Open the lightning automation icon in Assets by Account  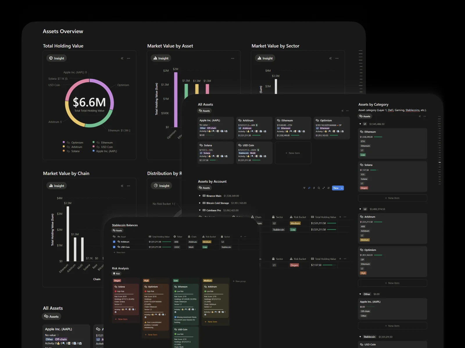(314, 188)
